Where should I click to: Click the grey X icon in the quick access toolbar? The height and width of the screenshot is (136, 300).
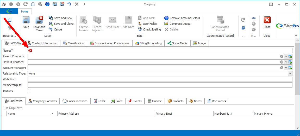coord(77,4)
